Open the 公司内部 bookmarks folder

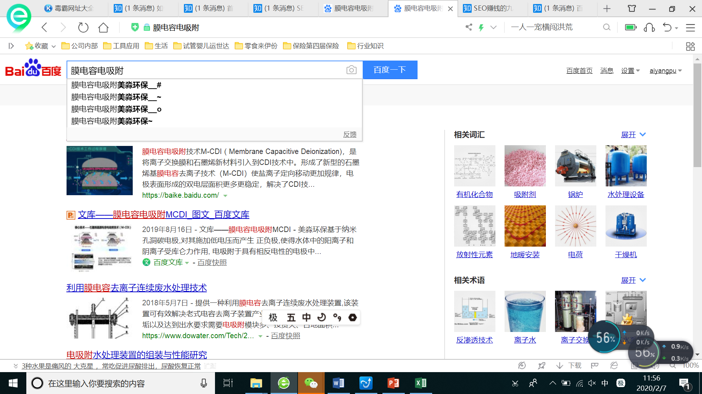[80, 46]
